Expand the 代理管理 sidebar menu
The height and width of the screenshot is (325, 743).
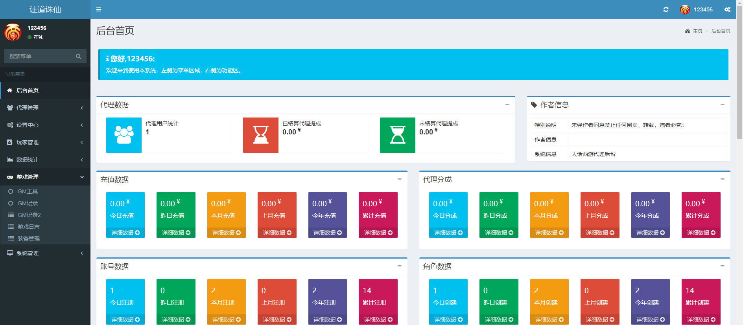click(45, 108)
